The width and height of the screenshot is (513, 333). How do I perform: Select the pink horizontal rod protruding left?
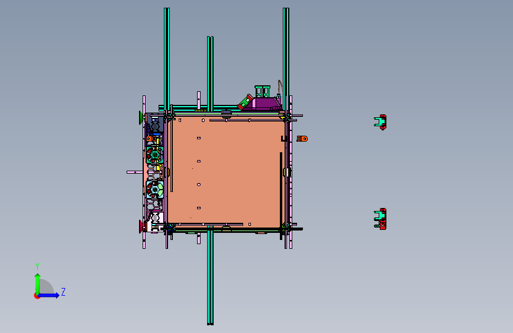click(x=135, y=172)
